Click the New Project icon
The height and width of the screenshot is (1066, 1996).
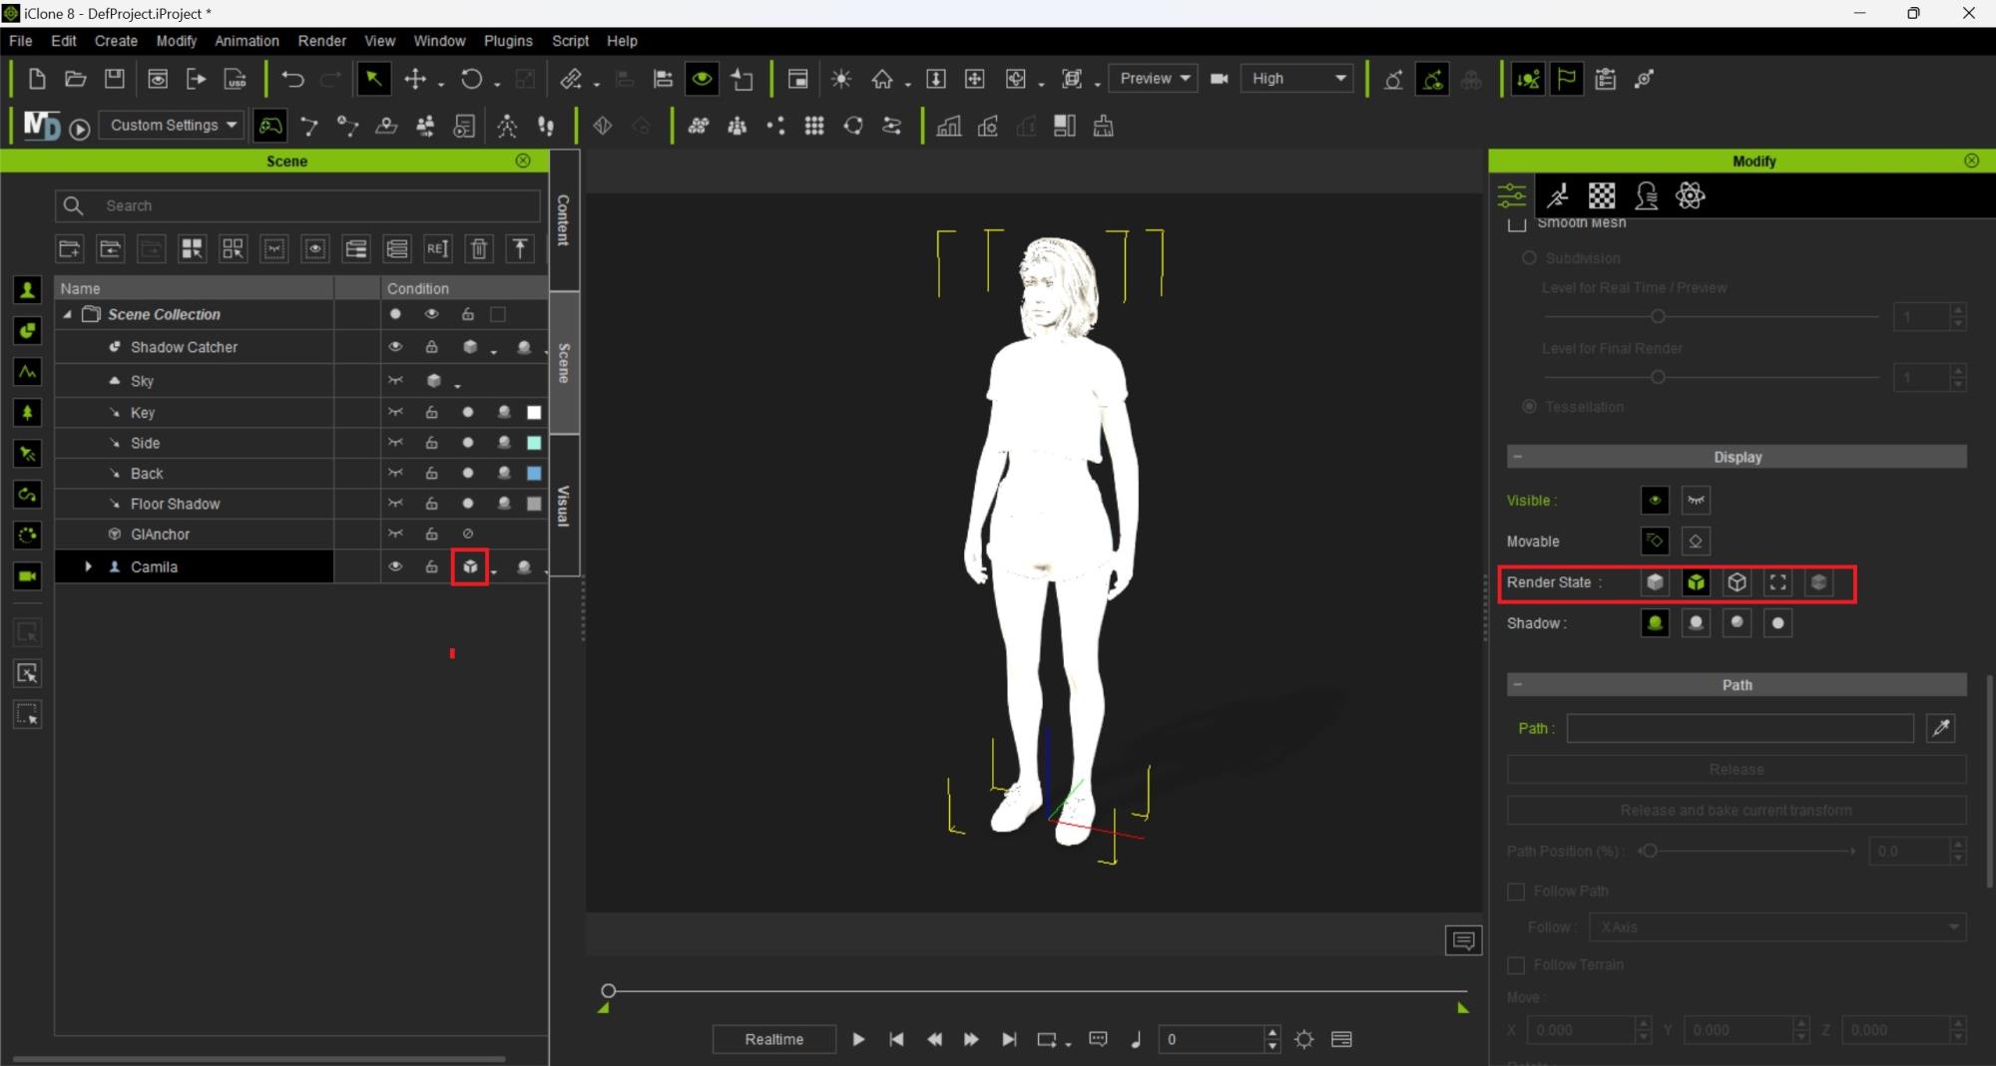click(37, 79)
